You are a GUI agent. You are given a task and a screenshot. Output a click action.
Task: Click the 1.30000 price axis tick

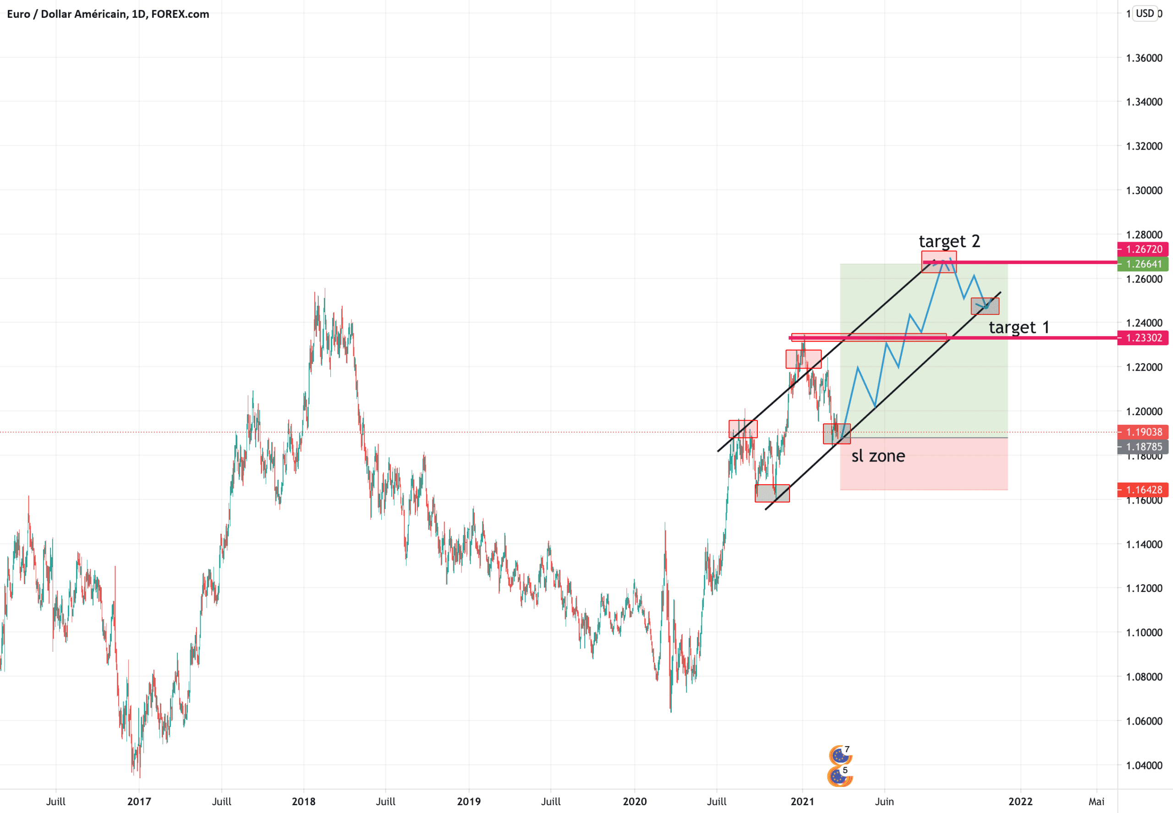coord(1144,190)
